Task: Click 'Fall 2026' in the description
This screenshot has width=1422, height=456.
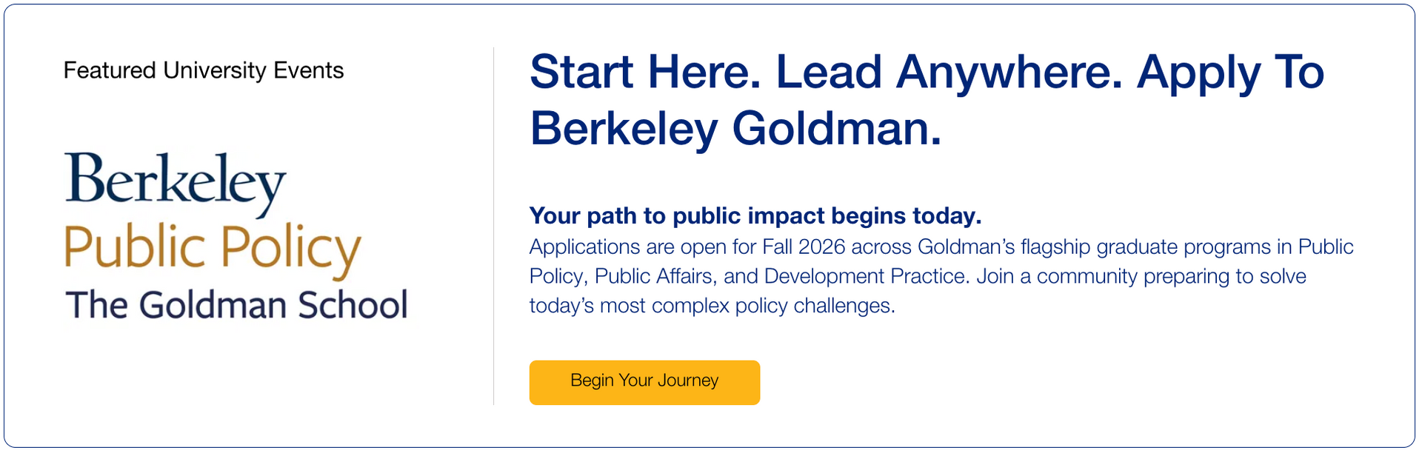Action: coord(804,247)
